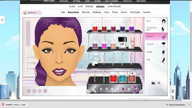Screen dimensions: 192x108
Task: Select the active purple page dot
Action: tap(123, 89)
